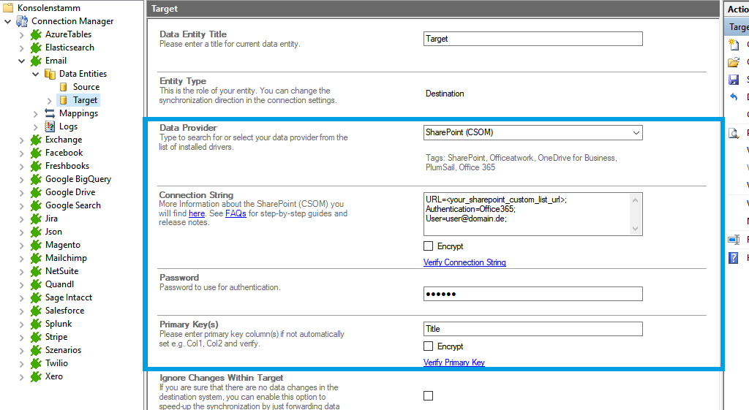Collapse the Email connection node
The image size is (749, 410).
tap(22, 61)
